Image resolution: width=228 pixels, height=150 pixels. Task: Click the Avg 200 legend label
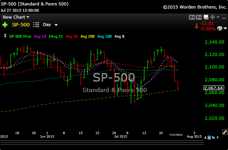coord(87,37)
